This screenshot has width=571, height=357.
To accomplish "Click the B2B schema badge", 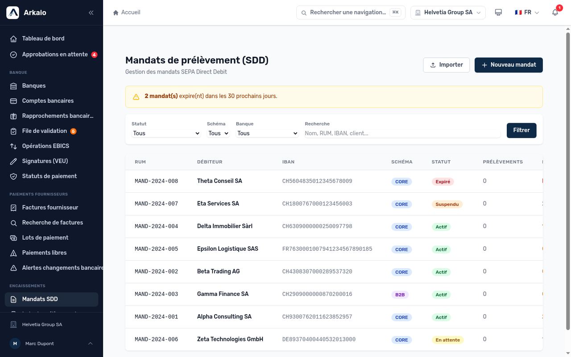I will tap(400, 295).
